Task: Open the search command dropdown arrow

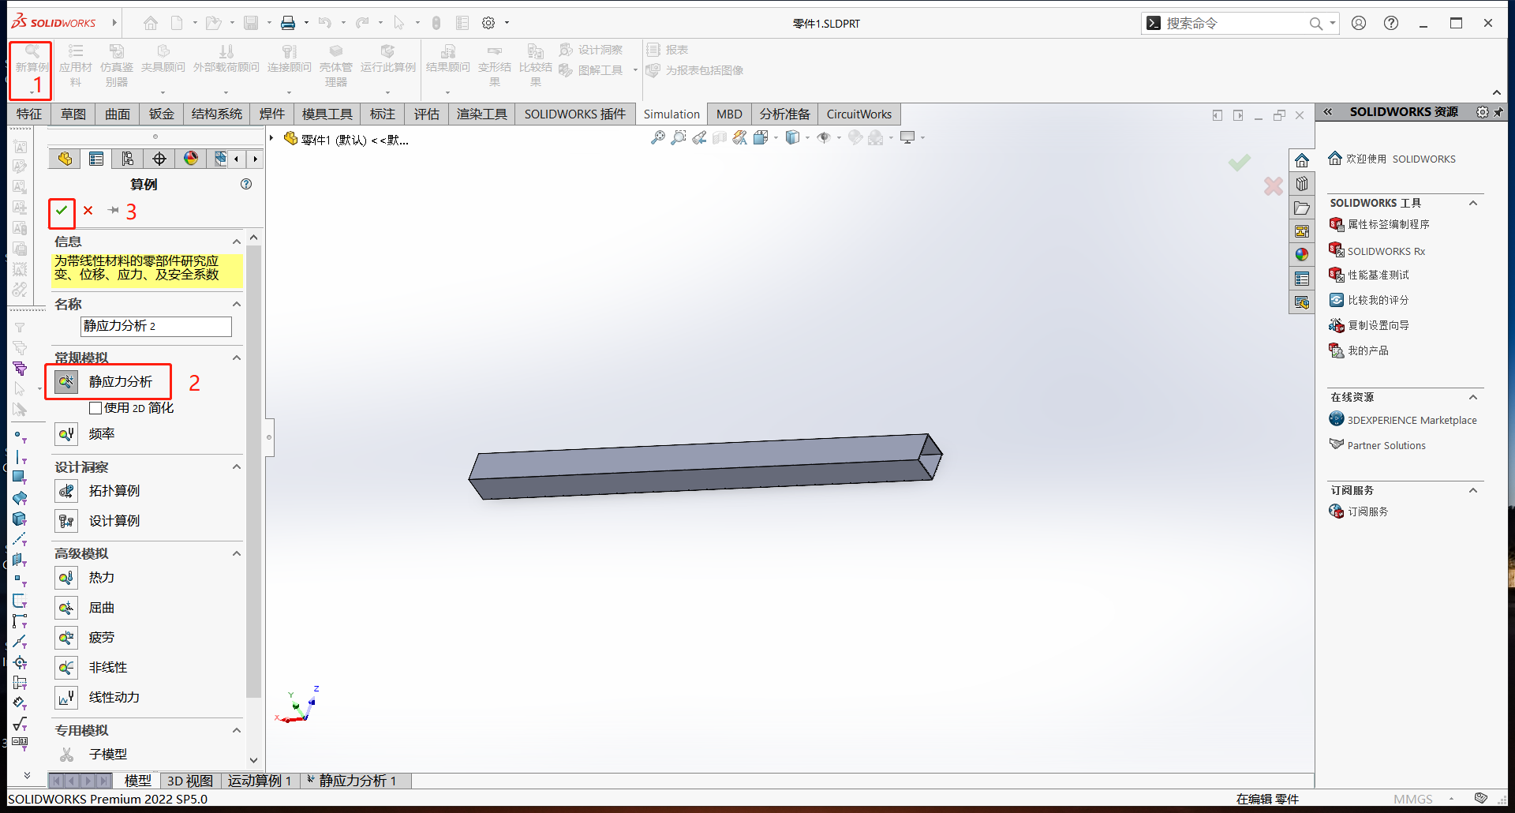Action: pyautogui.click(x=1333, y=23)
